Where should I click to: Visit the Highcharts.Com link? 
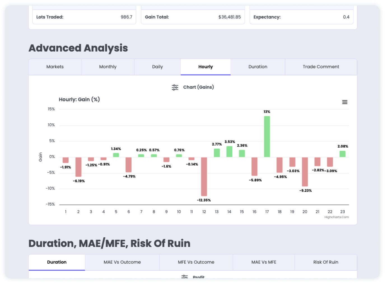point(337,217)
